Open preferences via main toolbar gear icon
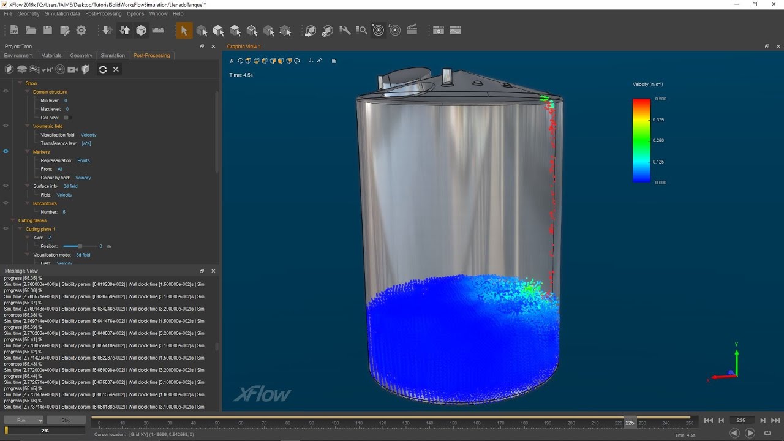 pos(81,30)
